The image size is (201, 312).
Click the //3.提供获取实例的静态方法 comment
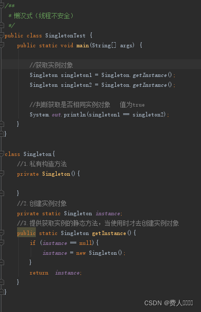click(x=98, y=223)
